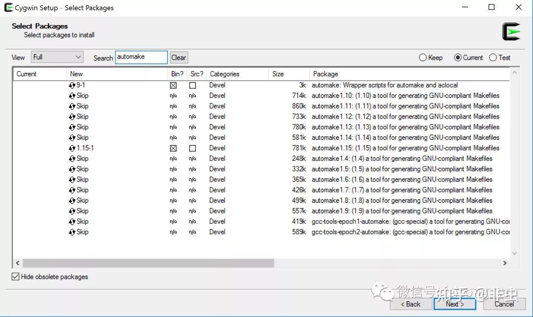Maximize the Cygwin Setup window
The height and width of the screenshot is (317, 533).
(x=492, y=7)
